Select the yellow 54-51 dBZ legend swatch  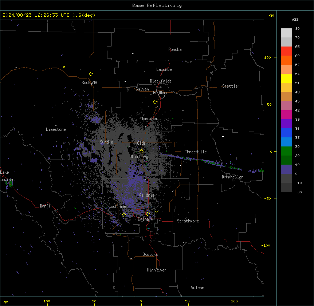[286, 78]
